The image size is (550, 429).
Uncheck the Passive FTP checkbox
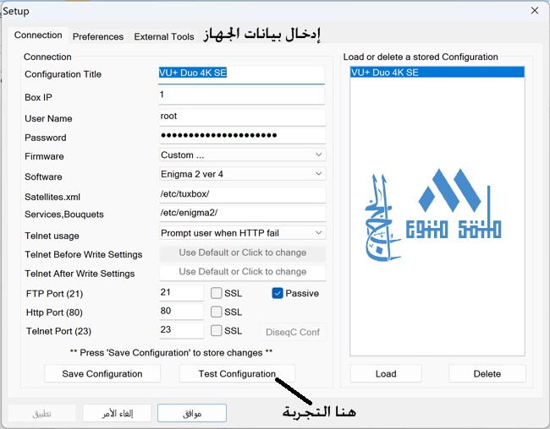[x=278, y=293]
